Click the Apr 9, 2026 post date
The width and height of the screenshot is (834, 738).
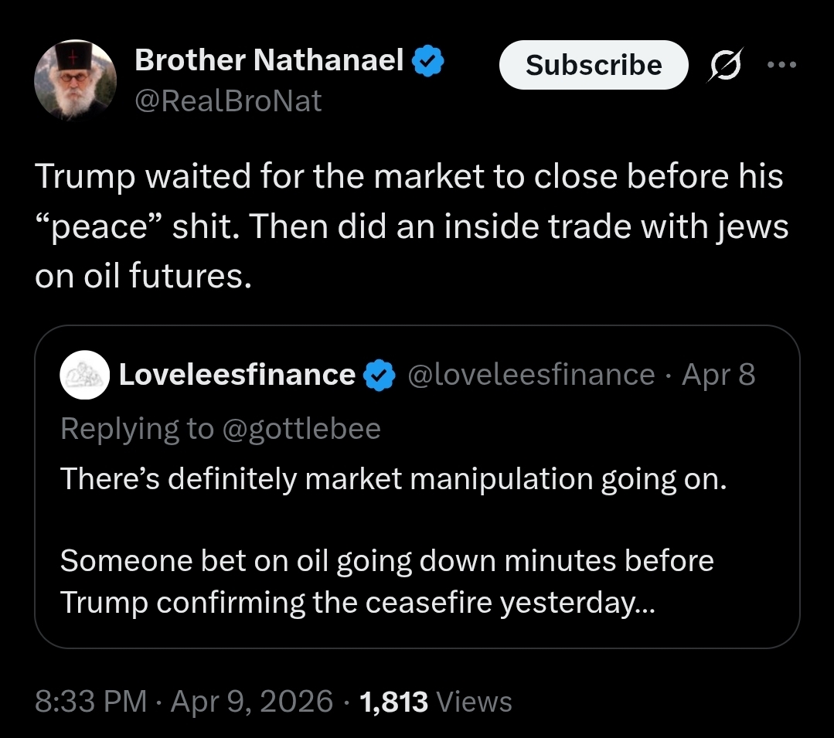[x=252, y=702]
